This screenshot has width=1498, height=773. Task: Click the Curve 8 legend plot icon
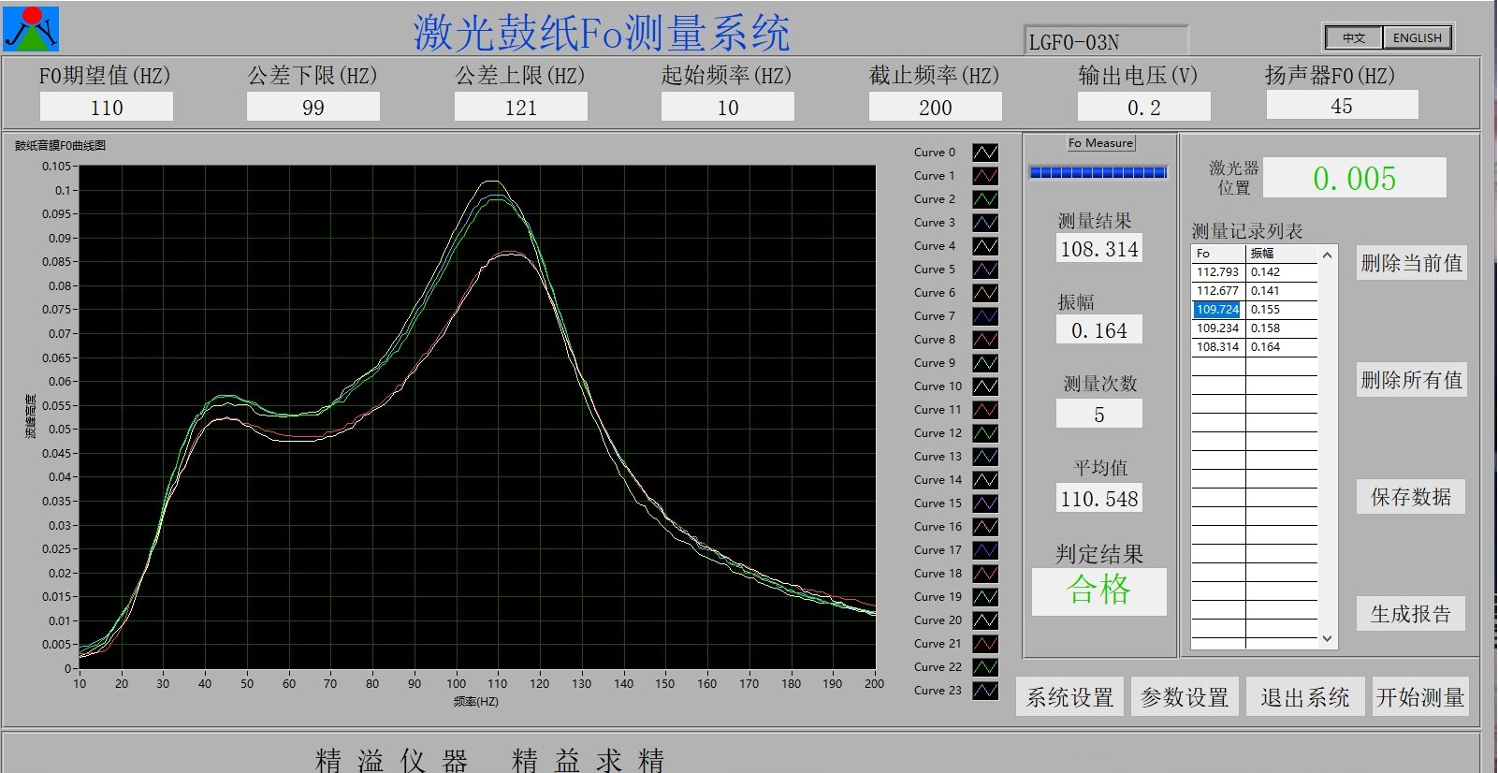coord(985,340)
